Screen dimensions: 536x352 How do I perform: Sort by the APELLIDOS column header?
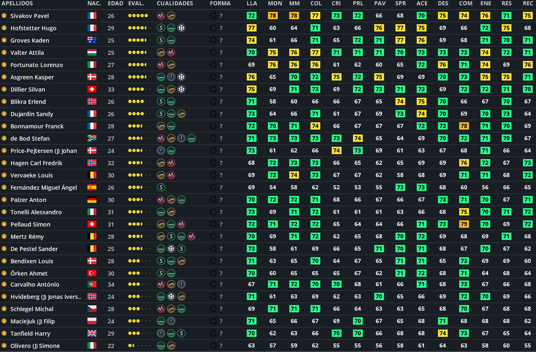tap(17, 4)
